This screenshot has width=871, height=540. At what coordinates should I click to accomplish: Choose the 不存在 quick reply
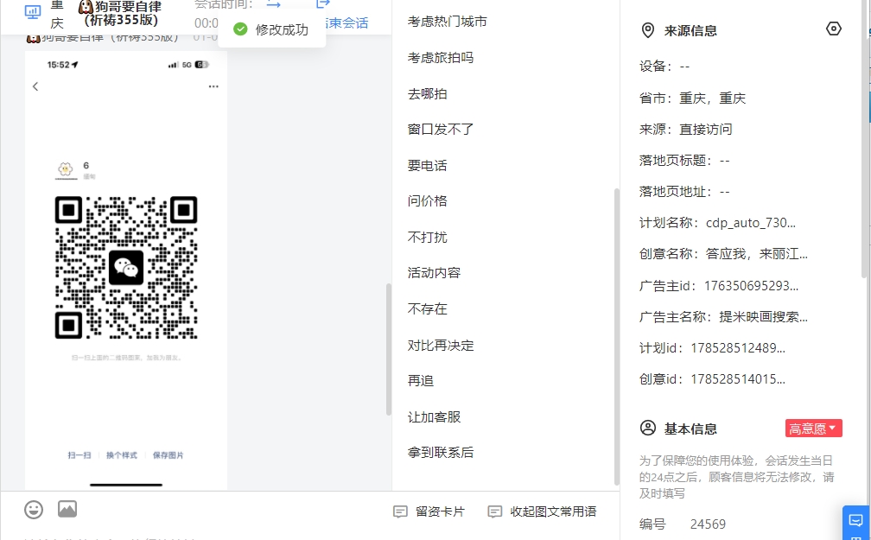[x=427, y=309]
